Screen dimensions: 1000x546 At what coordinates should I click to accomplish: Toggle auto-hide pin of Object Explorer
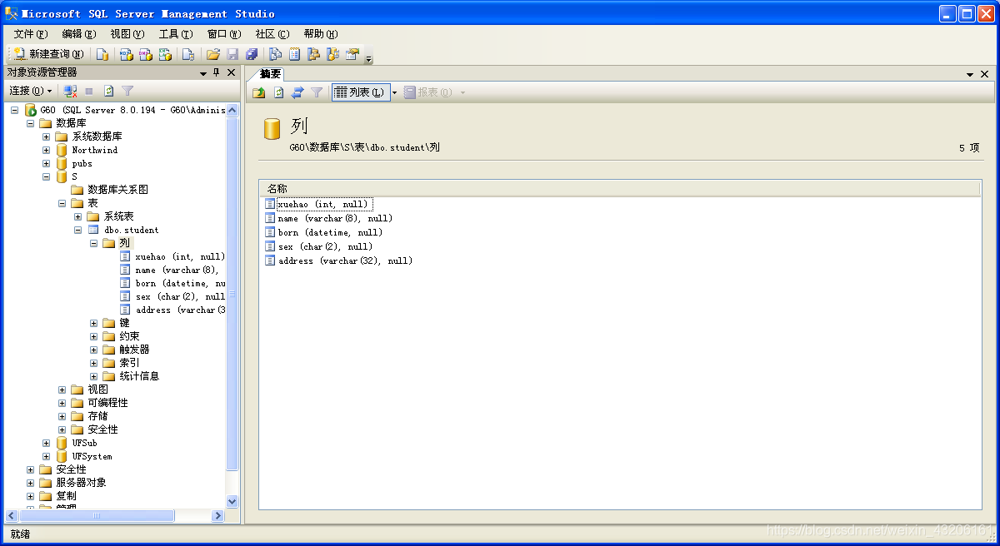tap(217, 73)
